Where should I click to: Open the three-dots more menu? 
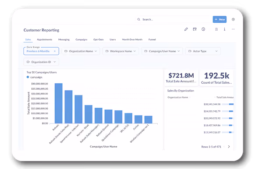tap(233, 29)
